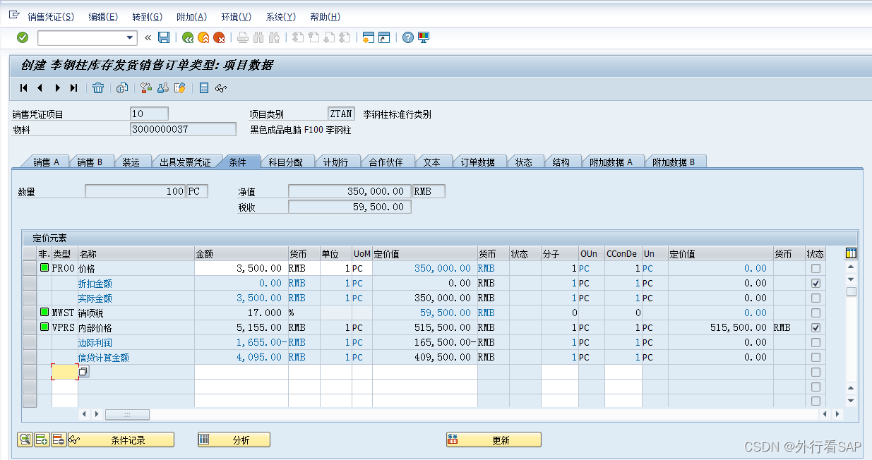Toggle status checkbox in 边际利润 row
Screen dimensions: 872x460
816,343
